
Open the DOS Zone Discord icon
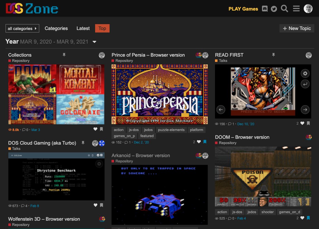coord(264,9)
